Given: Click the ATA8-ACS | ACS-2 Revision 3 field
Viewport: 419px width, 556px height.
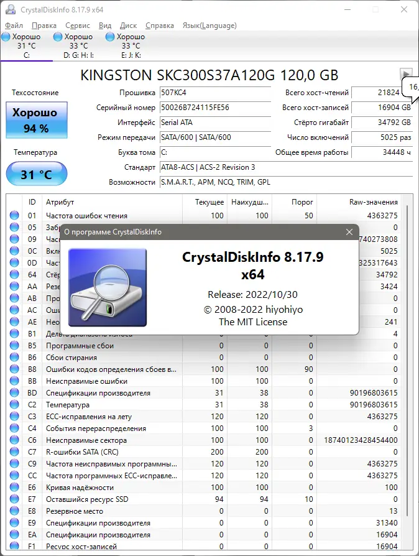Looking at the screenshot, I should pyautogui.click(x=286, y=167).
